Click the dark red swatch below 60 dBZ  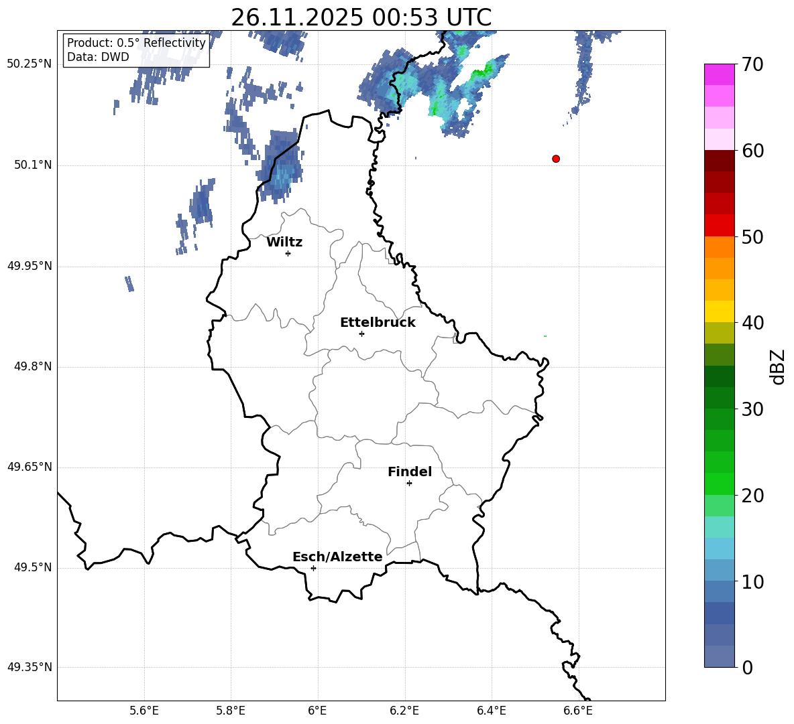(720, 161)
